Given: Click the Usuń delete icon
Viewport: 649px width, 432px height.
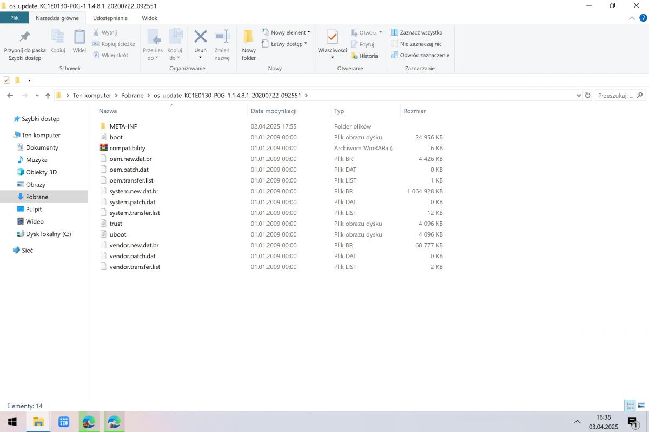Looking at the screenshot, I should 201,38.
